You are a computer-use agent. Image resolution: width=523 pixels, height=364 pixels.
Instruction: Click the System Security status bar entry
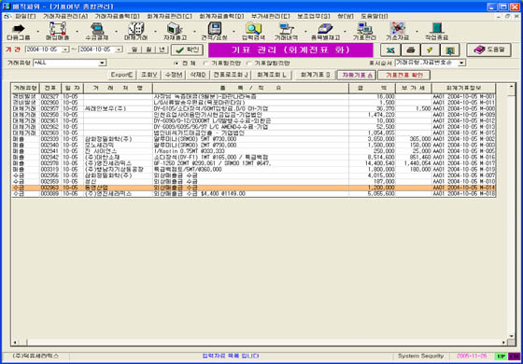(421, 356)
